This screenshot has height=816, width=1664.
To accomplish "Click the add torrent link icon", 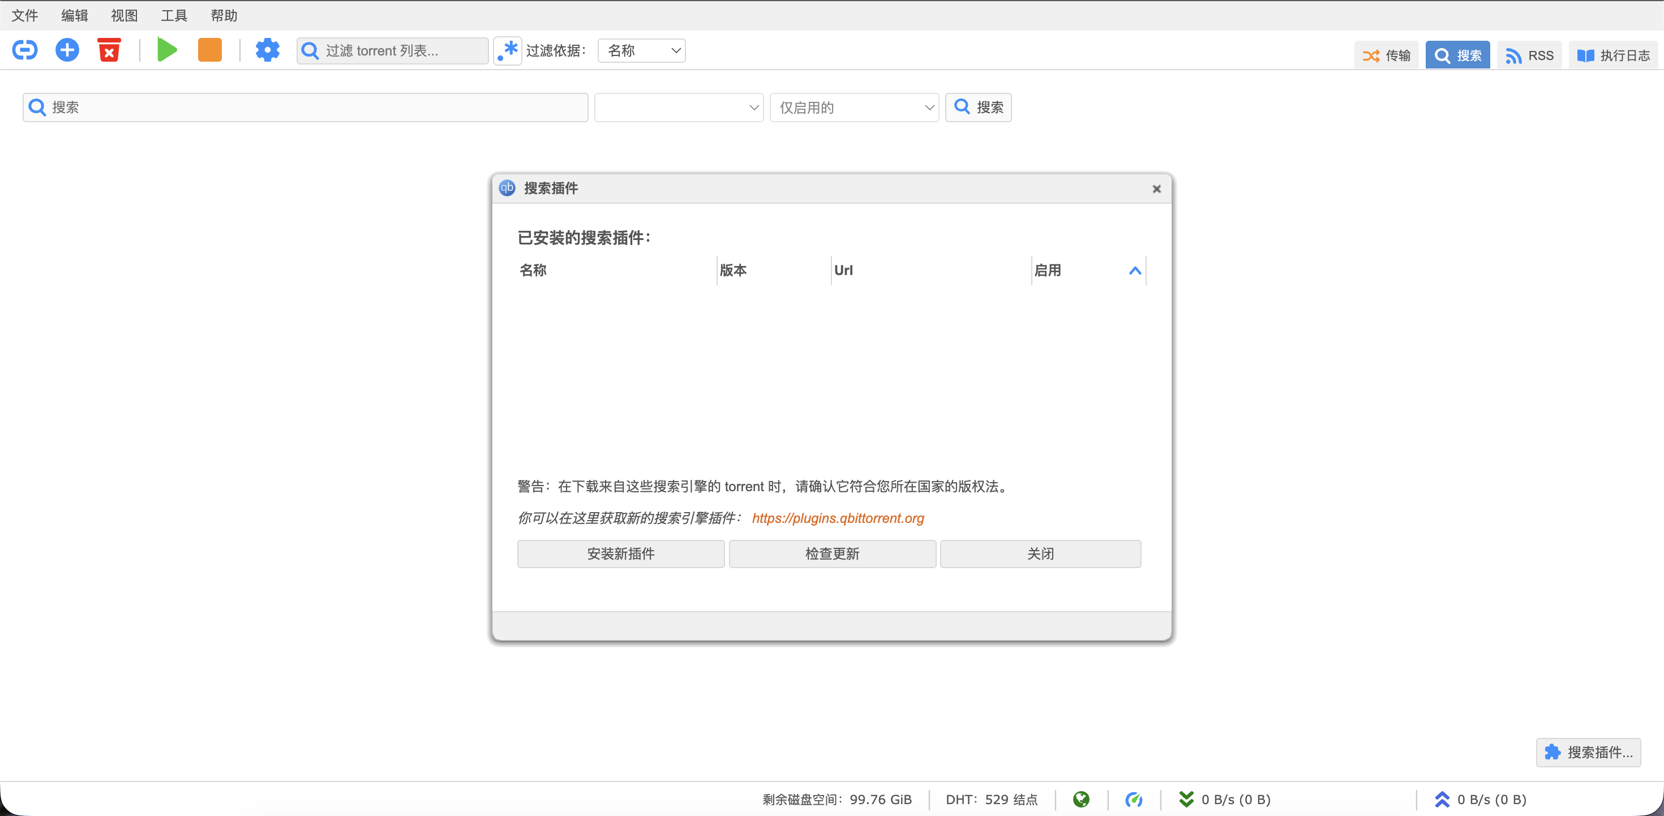I will [x=24, y=50].
